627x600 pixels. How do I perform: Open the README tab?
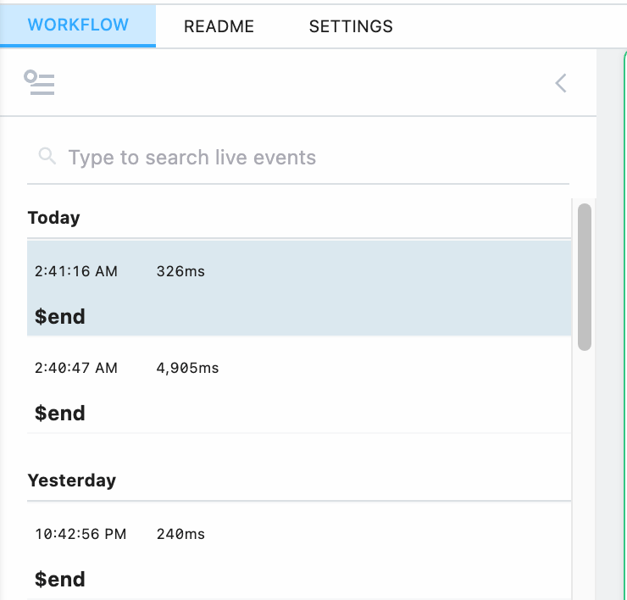coord(219,26)
